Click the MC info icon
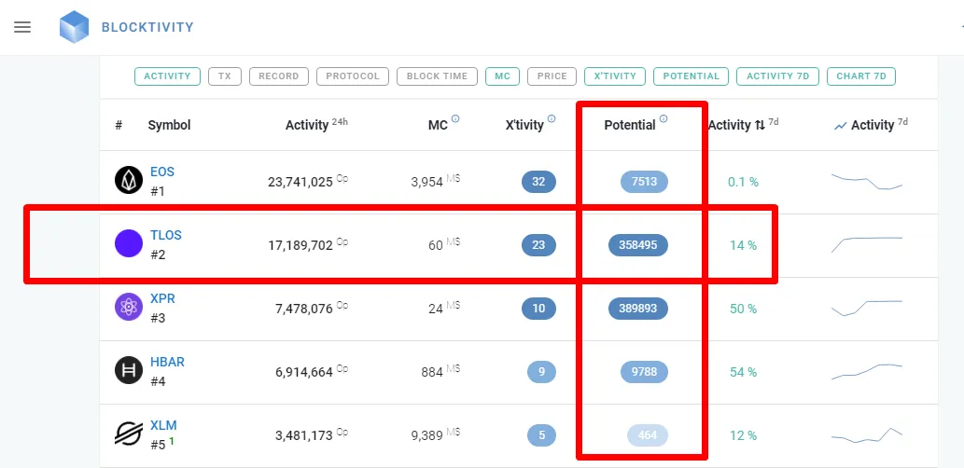The width and height of the screenshot is (964, 468). tap(455, 119)
